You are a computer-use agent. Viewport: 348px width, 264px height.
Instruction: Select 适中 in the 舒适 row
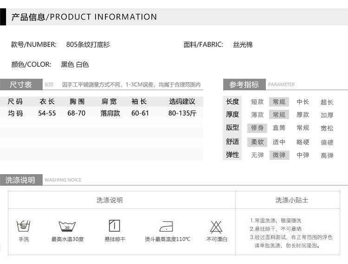(x=279, y=142)
